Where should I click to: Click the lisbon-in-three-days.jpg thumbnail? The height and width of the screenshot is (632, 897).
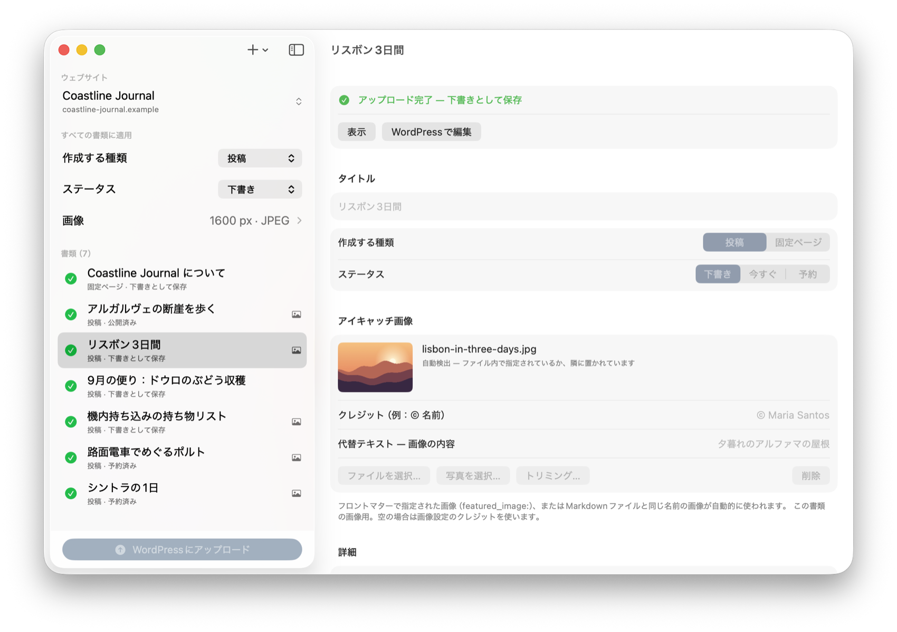click(375, 367)
